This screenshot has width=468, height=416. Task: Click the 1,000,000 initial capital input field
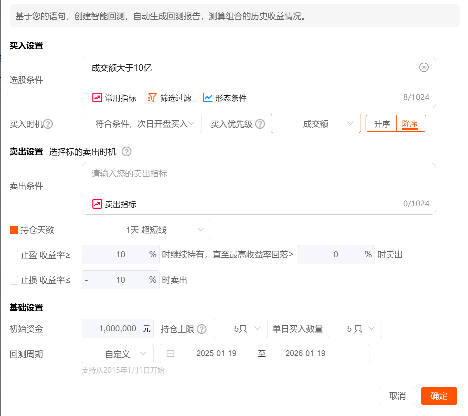[117, 328]
